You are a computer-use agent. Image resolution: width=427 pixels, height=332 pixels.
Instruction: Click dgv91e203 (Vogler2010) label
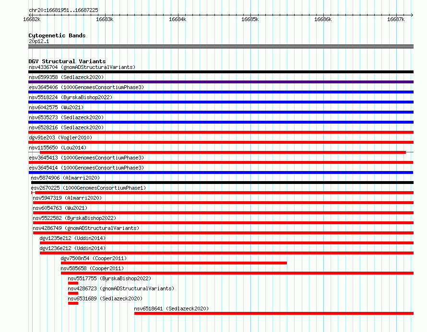[x=60, y=137]
